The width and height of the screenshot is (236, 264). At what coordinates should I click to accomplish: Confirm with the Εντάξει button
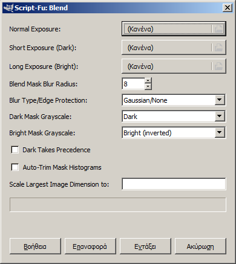click(145, 246)
